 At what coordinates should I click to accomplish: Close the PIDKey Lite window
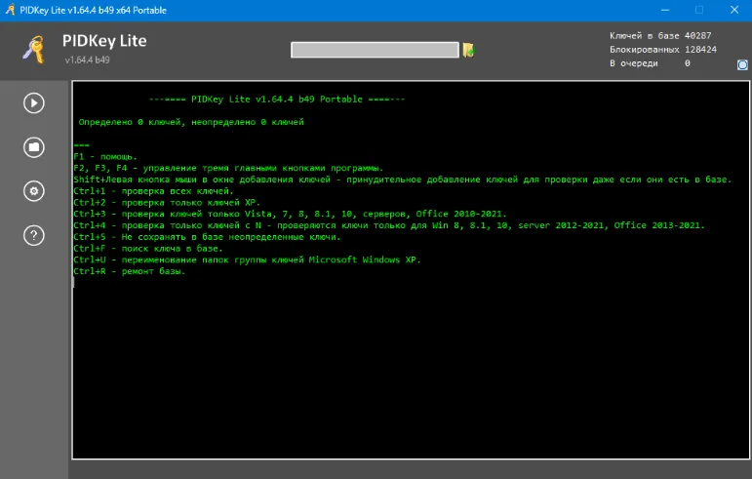(x=734, y=10)
